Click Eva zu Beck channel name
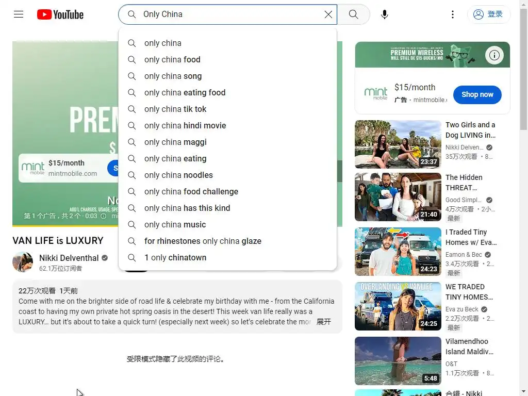Image resolution: width=528 pixels, height=396 pixels. (461, 309)
